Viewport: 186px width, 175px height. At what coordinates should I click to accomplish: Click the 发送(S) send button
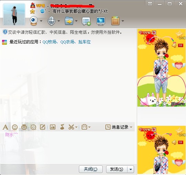(x=117, y=169)
